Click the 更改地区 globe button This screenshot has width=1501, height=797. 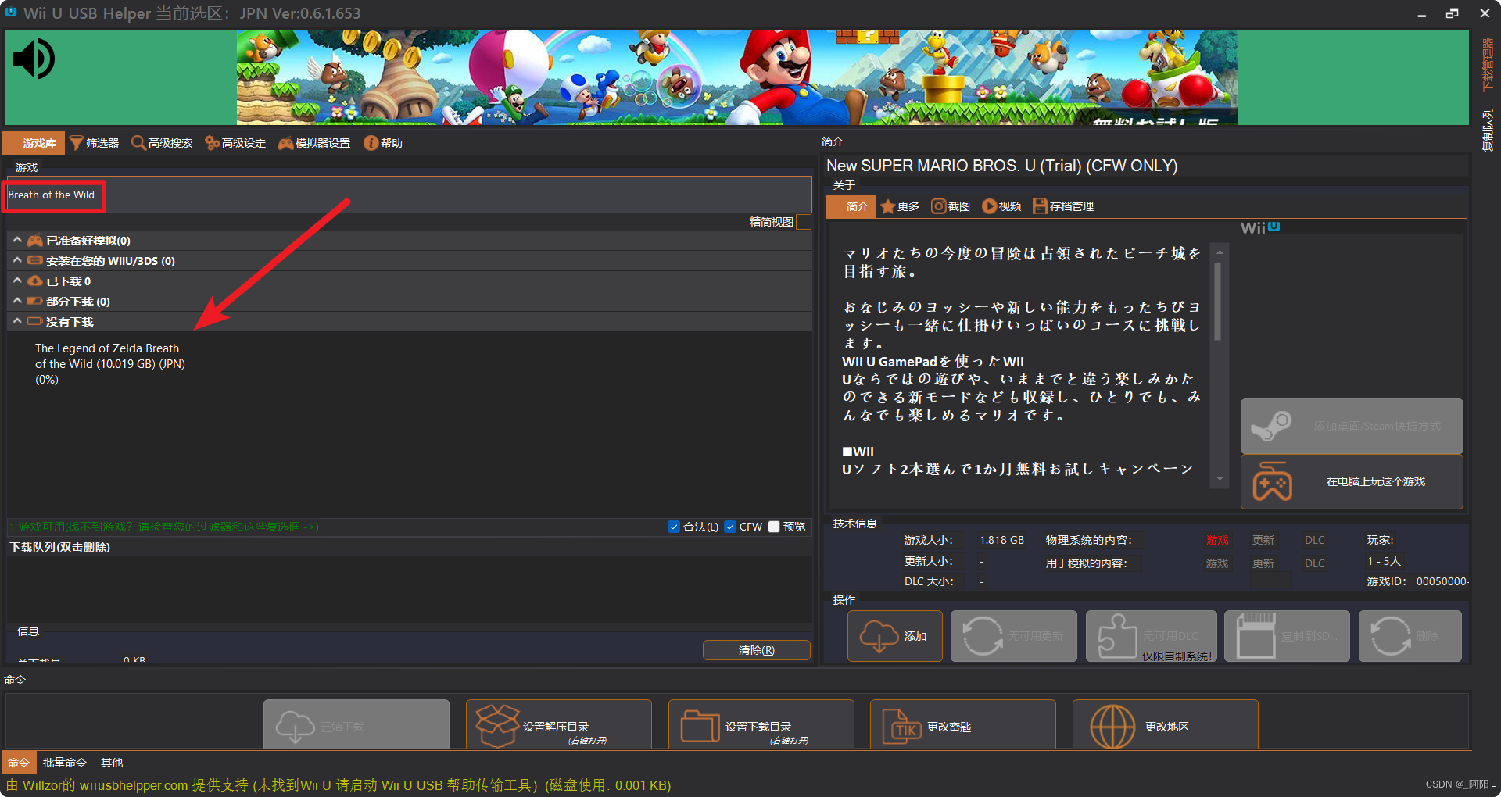[1166, 725]
